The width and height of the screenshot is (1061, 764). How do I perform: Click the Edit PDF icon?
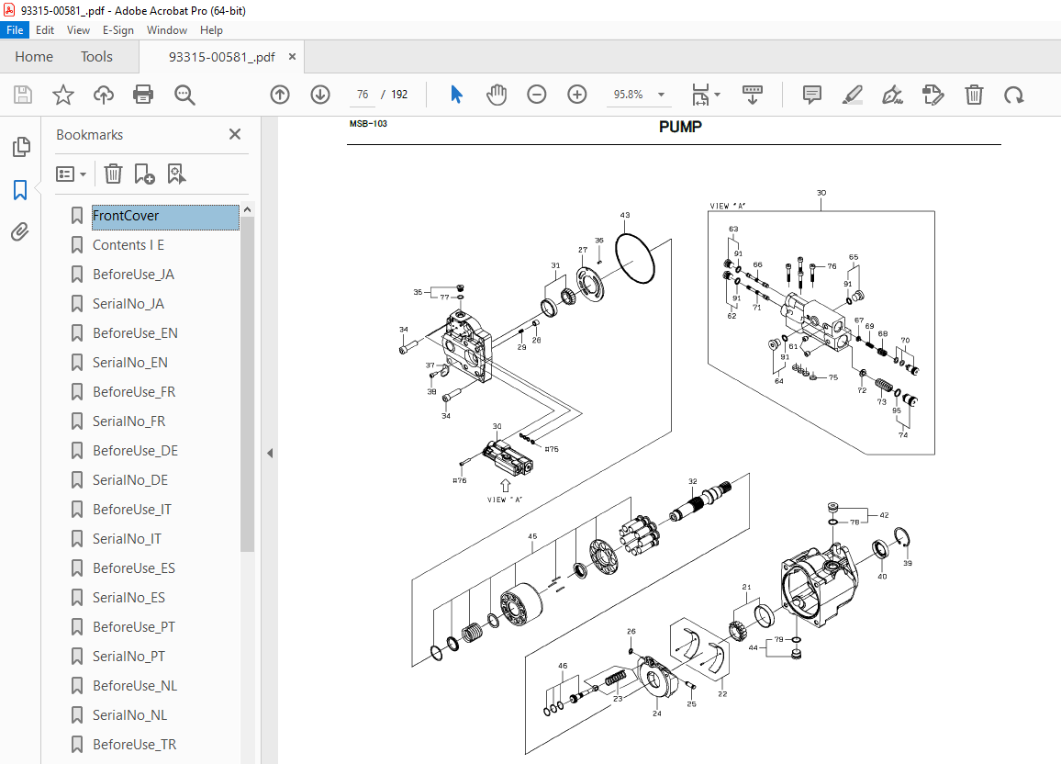coord(933,95)
